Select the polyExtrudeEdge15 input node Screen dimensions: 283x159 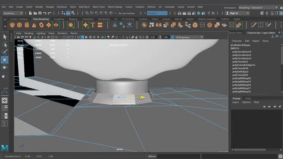(244, 65)
